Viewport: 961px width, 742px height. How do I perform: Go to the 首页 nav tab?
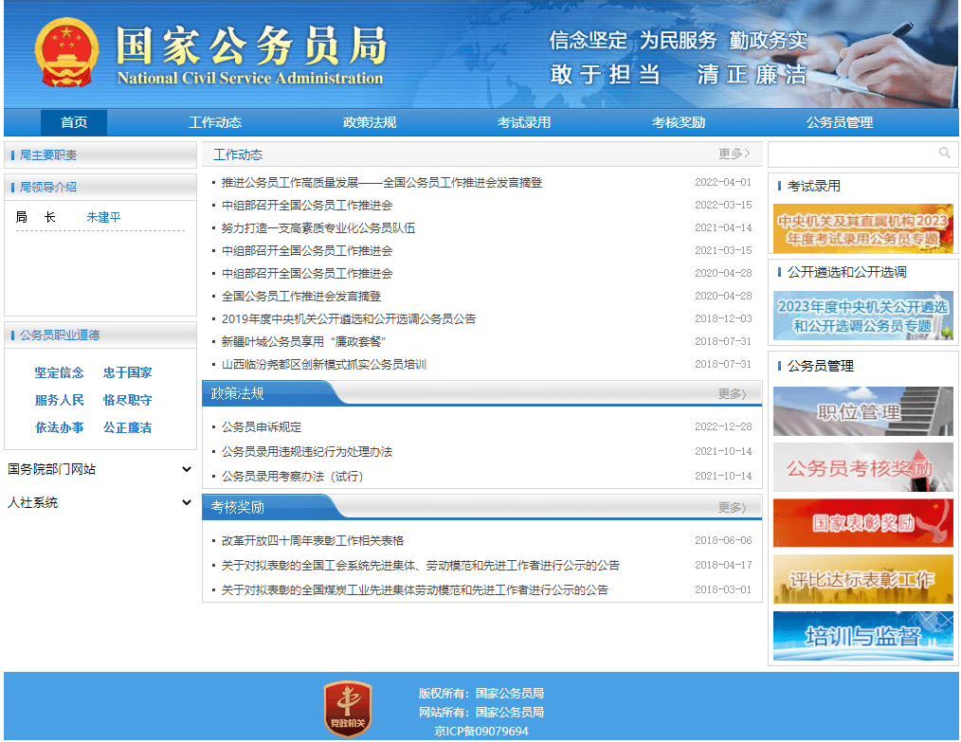pos(74,122)
